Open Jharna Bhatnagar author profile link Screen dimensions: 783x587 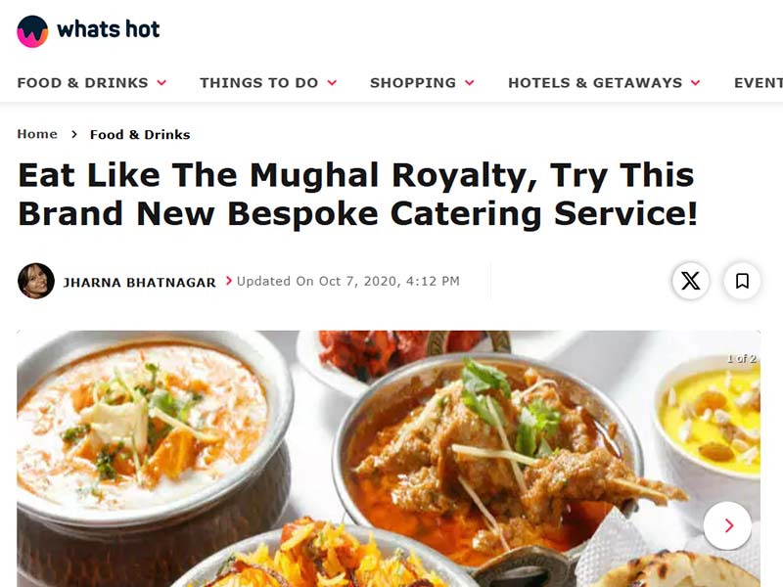139,283
